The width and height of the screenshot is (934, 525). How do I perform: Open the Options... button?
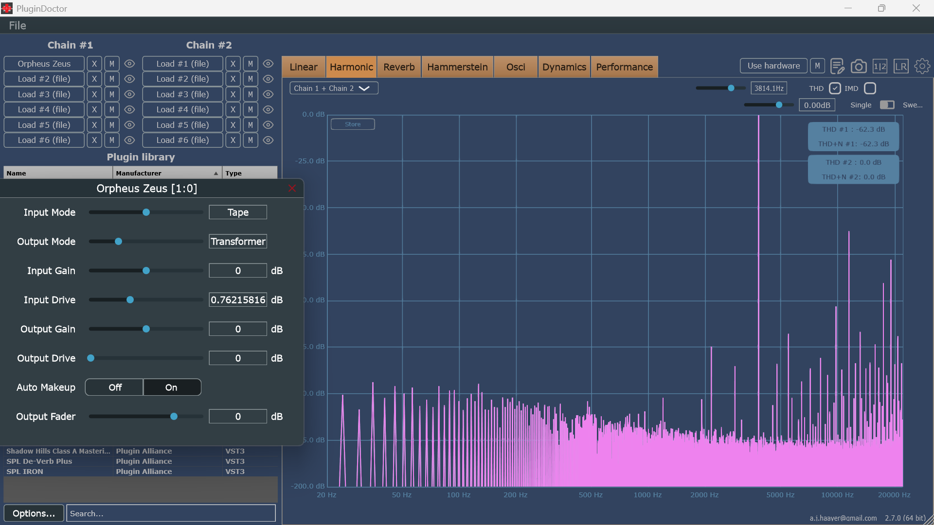tap(34, 513)
